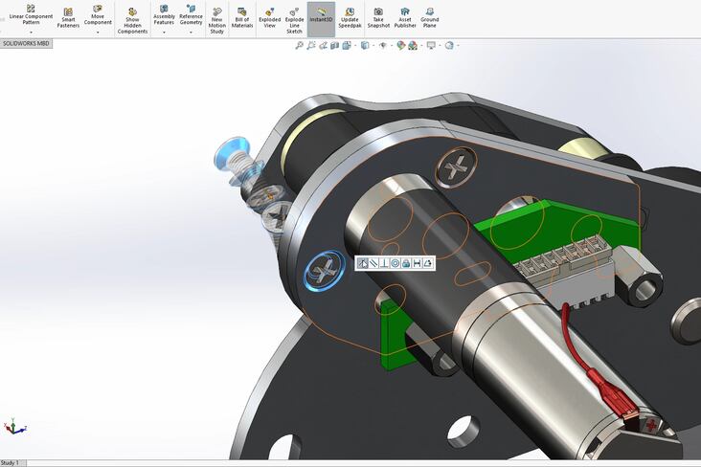
Task: Switch to the SOLIDWORKS MBD tab
Action: [x=26, y=43]
